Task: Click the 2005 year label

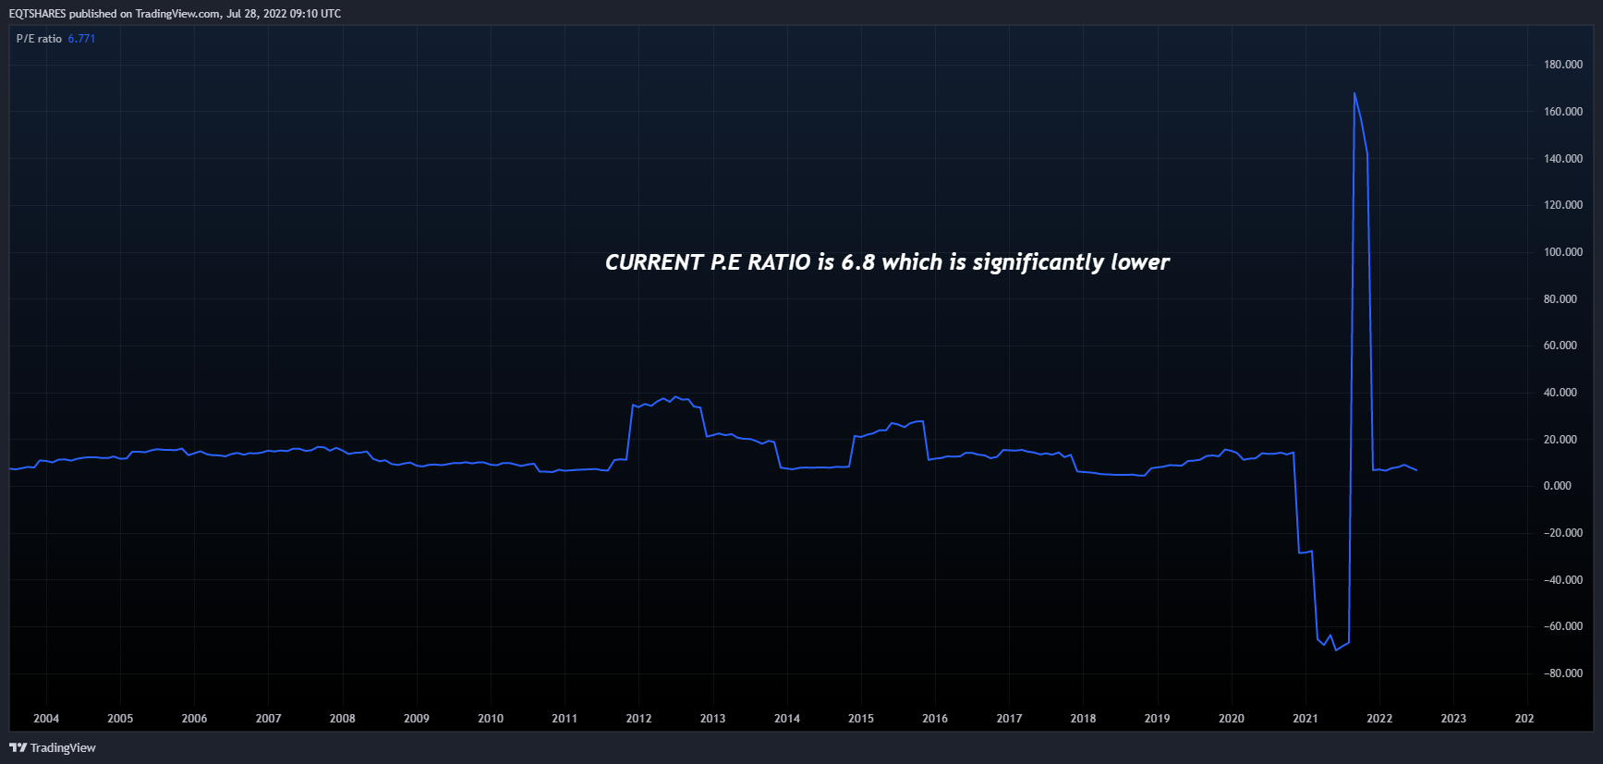Action: 120,719
